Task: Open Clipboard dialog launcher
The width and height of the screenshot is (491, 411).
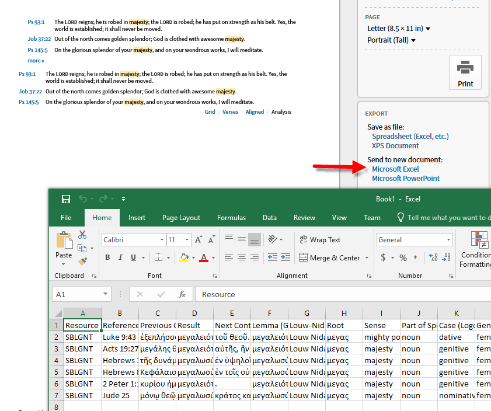Action: pos(94,276)
